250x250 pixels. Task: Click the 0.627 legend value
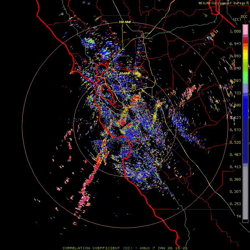tap(235, 118)
